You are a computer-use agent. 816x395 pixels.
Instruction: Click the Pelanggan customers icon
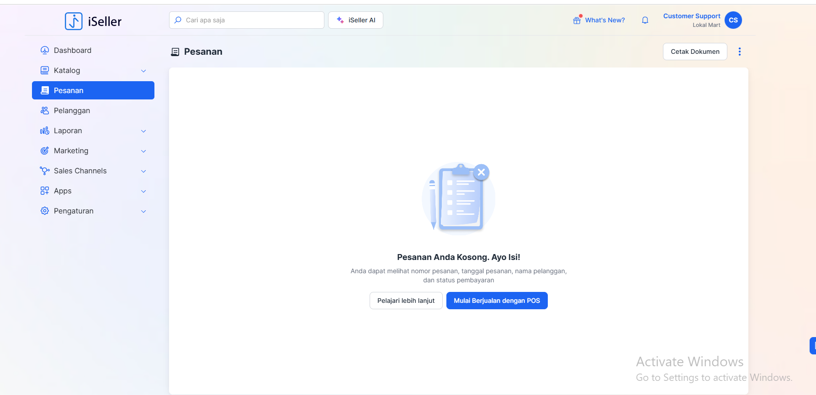tap(45, 110)
